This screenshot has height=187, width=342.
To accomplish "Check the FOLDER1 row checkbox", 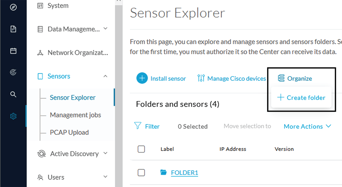I will [141, 173].
